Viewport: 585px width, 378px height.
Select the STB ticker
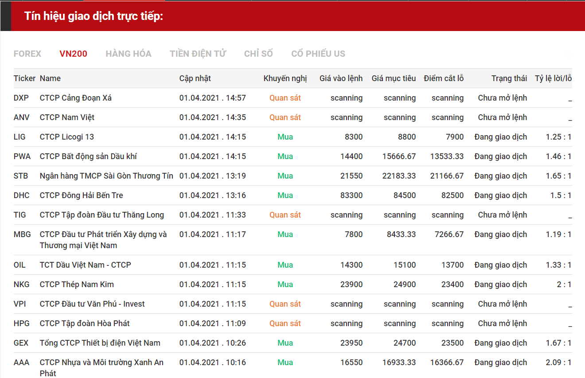point(21,176)
